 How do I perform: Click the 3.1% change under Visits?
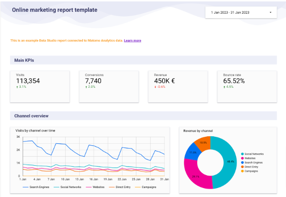click(x=23, y=87)
